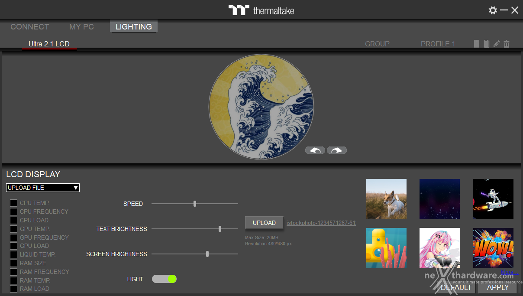The height and width of the screenshot is (296, 523).
Task: Close the Thermaltake window
Action: point(515,10)
